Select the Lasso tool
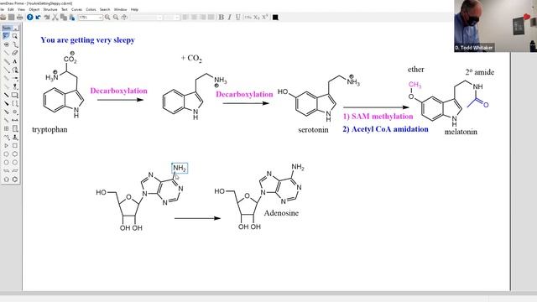Screen dimensions: 537x302 point(6,36)
